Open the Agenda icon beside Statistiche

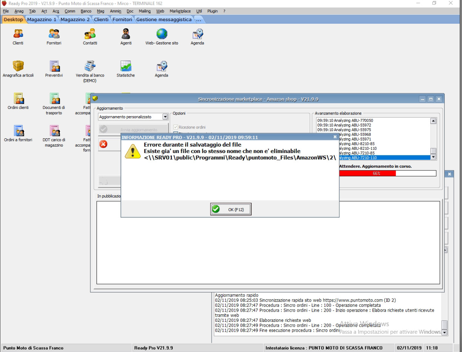click(x=161, y=66)
